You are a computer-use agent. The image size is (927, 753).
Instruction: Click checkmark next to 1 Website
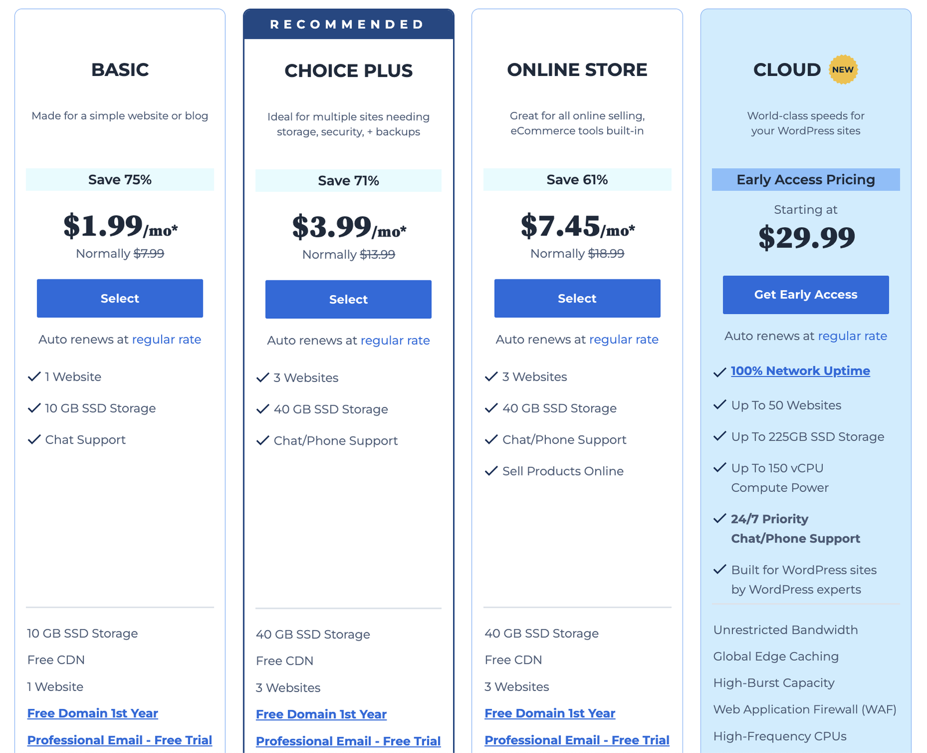click(x=34, y=377)
